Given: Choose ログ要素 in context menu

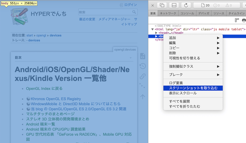Looking at the screenshot, I should tap(193, 83).
